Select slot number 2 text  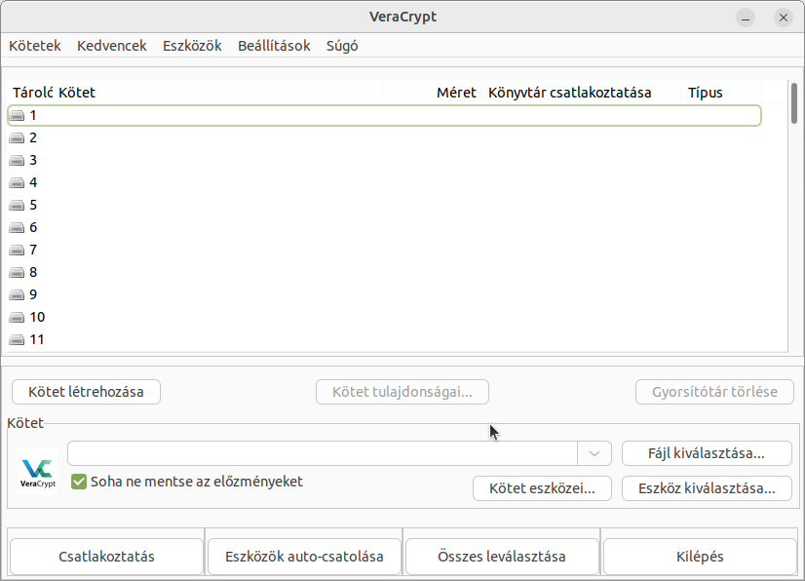coord(33,138)
